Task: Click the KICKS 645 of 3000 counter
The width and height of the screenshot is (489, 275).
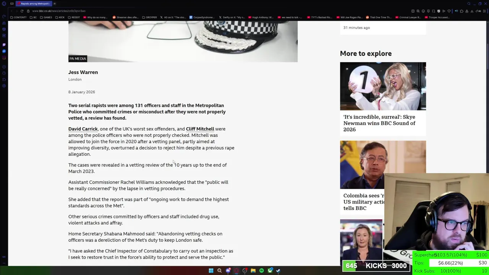Action: 376,266
